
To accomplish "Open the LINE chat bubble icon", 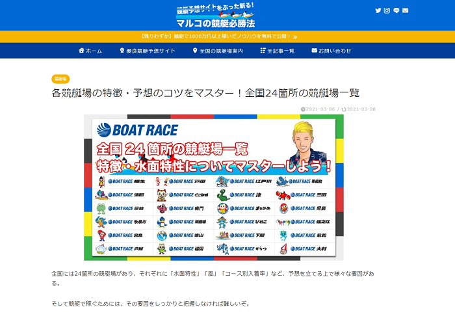I will click(396, 10).
